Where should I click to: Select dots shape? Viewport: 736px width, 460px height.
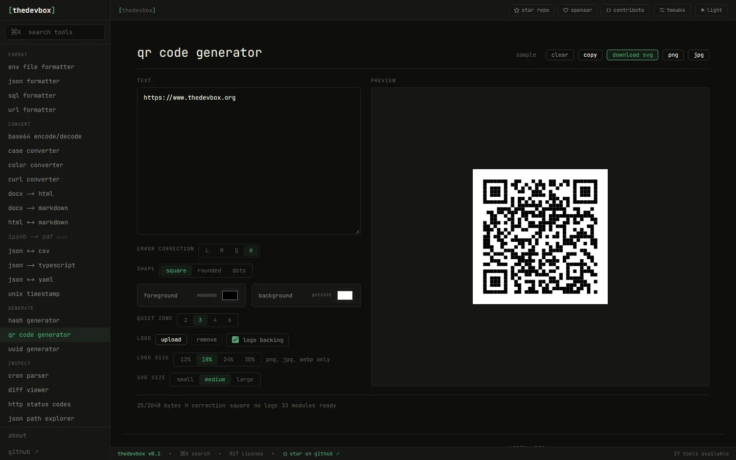239,270
